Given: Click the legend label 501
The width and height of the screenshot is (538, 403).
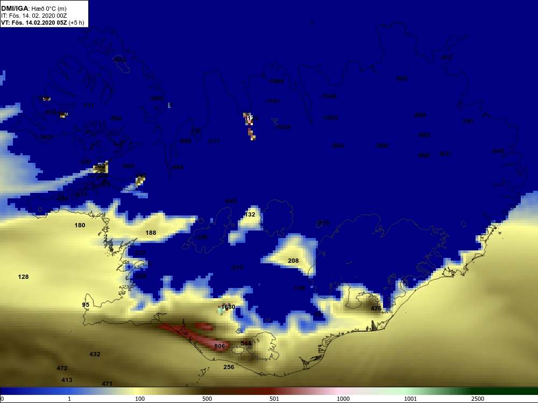Looking at the screenshot, I should point(274,399).
